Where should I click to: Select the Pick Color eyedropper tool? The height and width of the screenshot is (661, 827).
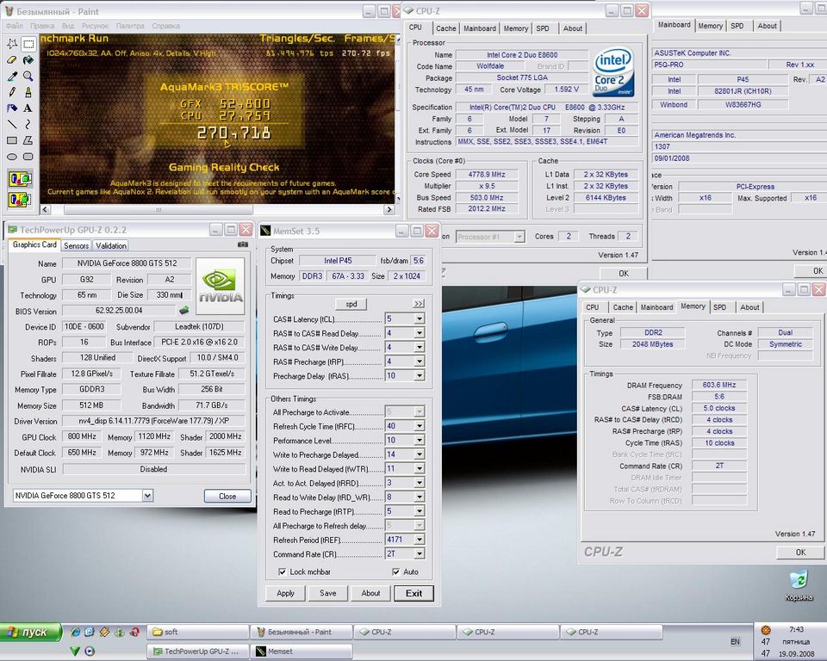click(12, 77)
